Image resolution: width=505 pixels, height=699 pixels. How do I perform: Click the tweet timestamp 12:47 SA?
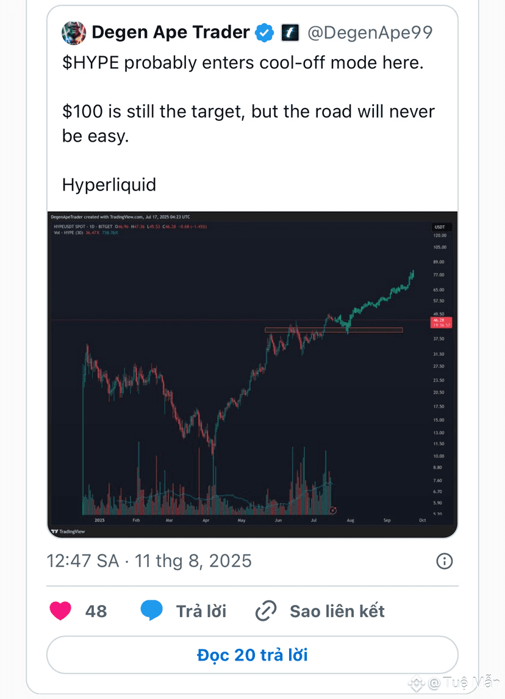[x=83, y=561]
